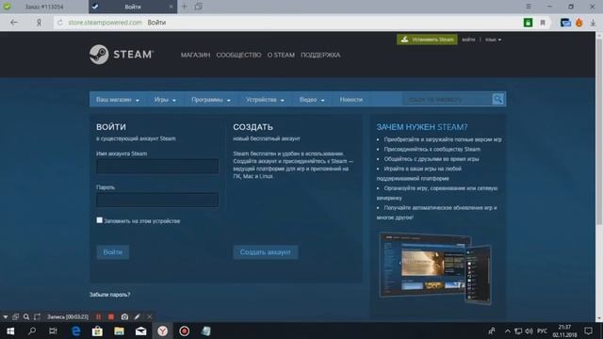Toggle the remember on this device checkbox
This screenshot has height=339, width=603.
pyautogui.click(x=99, y=220)
